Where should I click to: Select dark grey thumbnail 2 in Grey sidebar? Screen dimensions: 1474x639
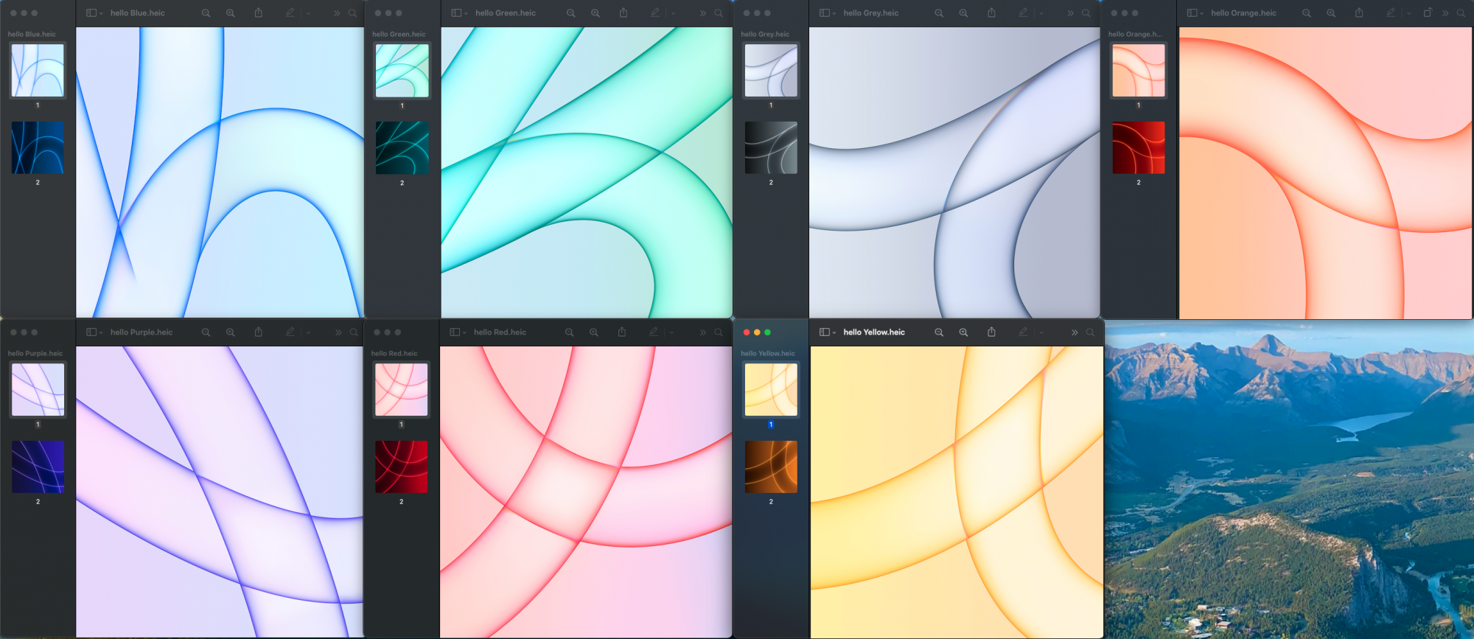[771, 148]
